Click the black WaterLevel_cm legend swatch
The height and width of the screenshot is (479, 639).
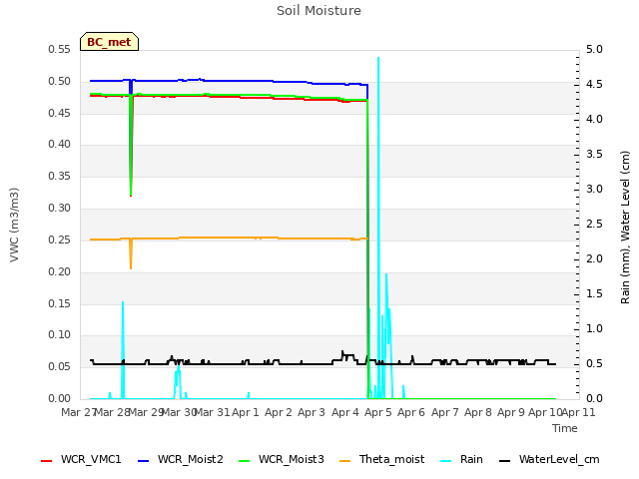tap(504, 461)
